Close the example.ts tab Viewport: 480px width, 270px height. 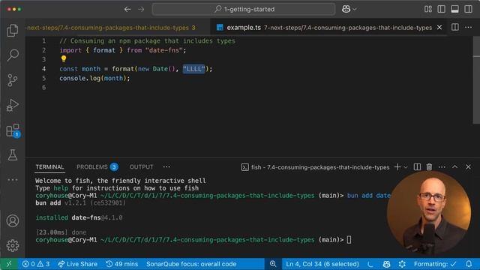pyautogui.click(x=439, y=28)
